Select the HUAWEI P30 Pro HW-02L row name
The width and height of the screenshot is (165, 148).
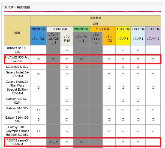(17, 59)
